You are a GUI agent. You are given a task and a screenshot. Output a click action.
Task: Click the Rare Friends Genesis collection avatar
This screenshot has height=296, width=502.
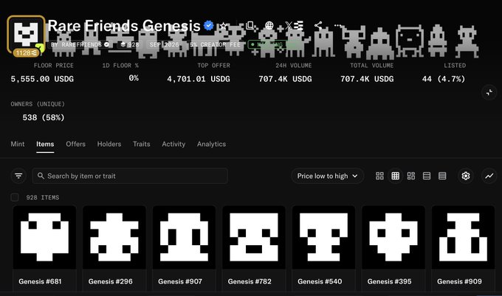[26, 34]
